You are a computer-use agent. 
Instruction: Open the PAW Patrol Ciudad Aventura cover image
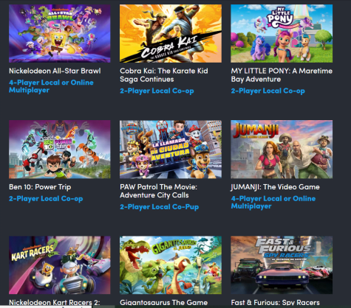pos(171,150)
